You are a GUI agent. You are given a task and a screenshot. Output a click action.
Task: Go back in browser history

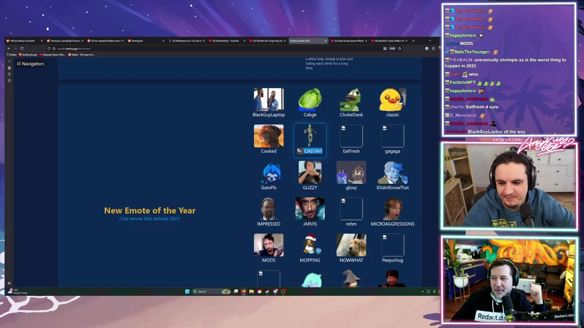pyautogui.click(x=9, y=48)
